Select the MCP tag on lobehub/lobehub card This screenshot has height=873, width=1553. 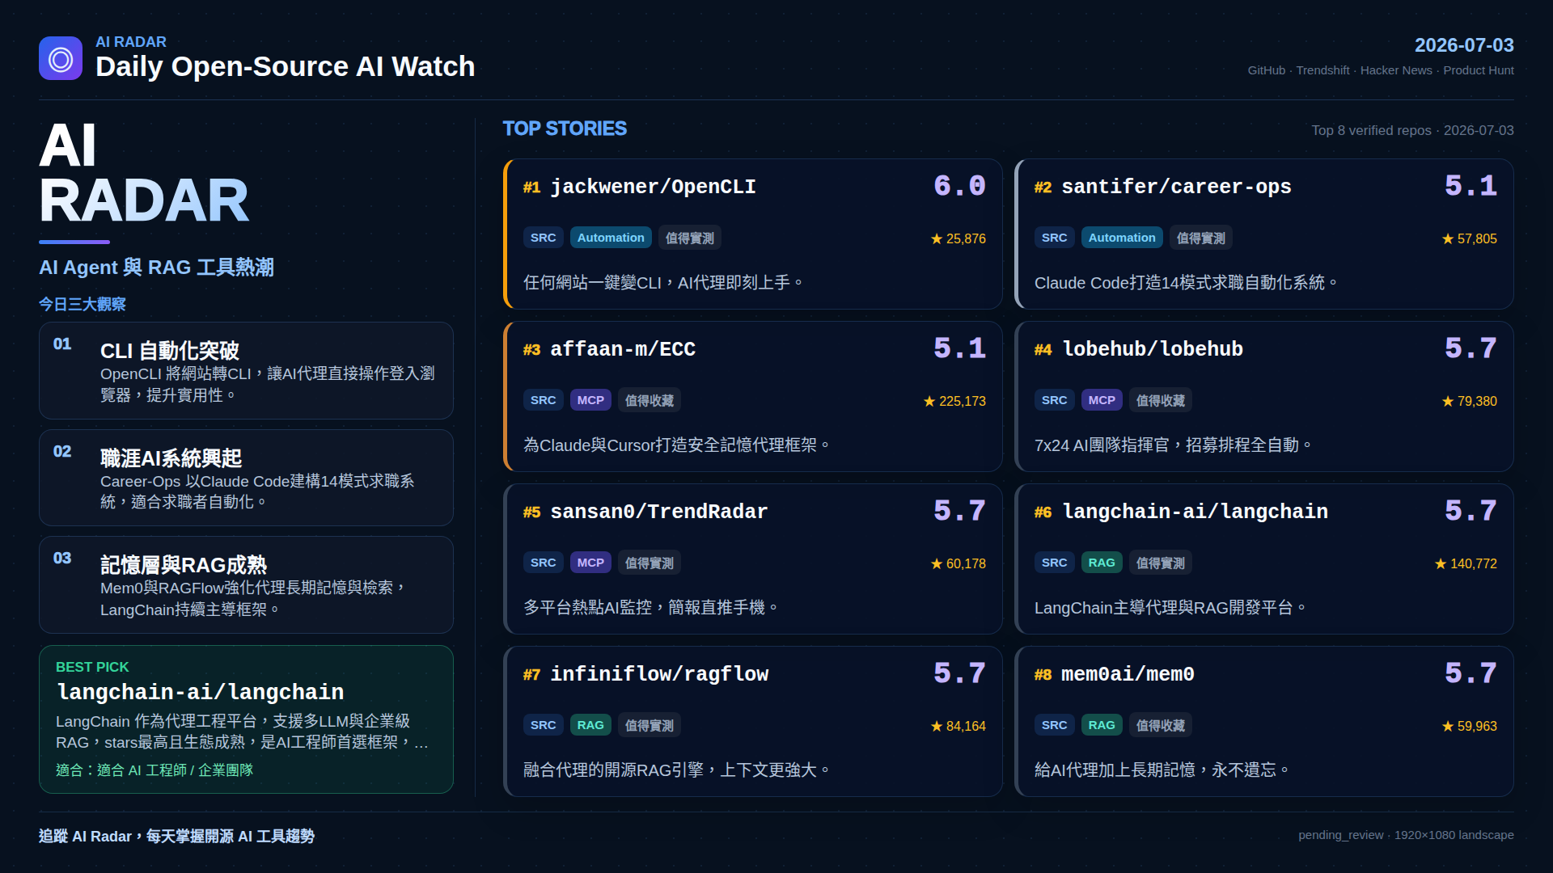point(1102,400)
